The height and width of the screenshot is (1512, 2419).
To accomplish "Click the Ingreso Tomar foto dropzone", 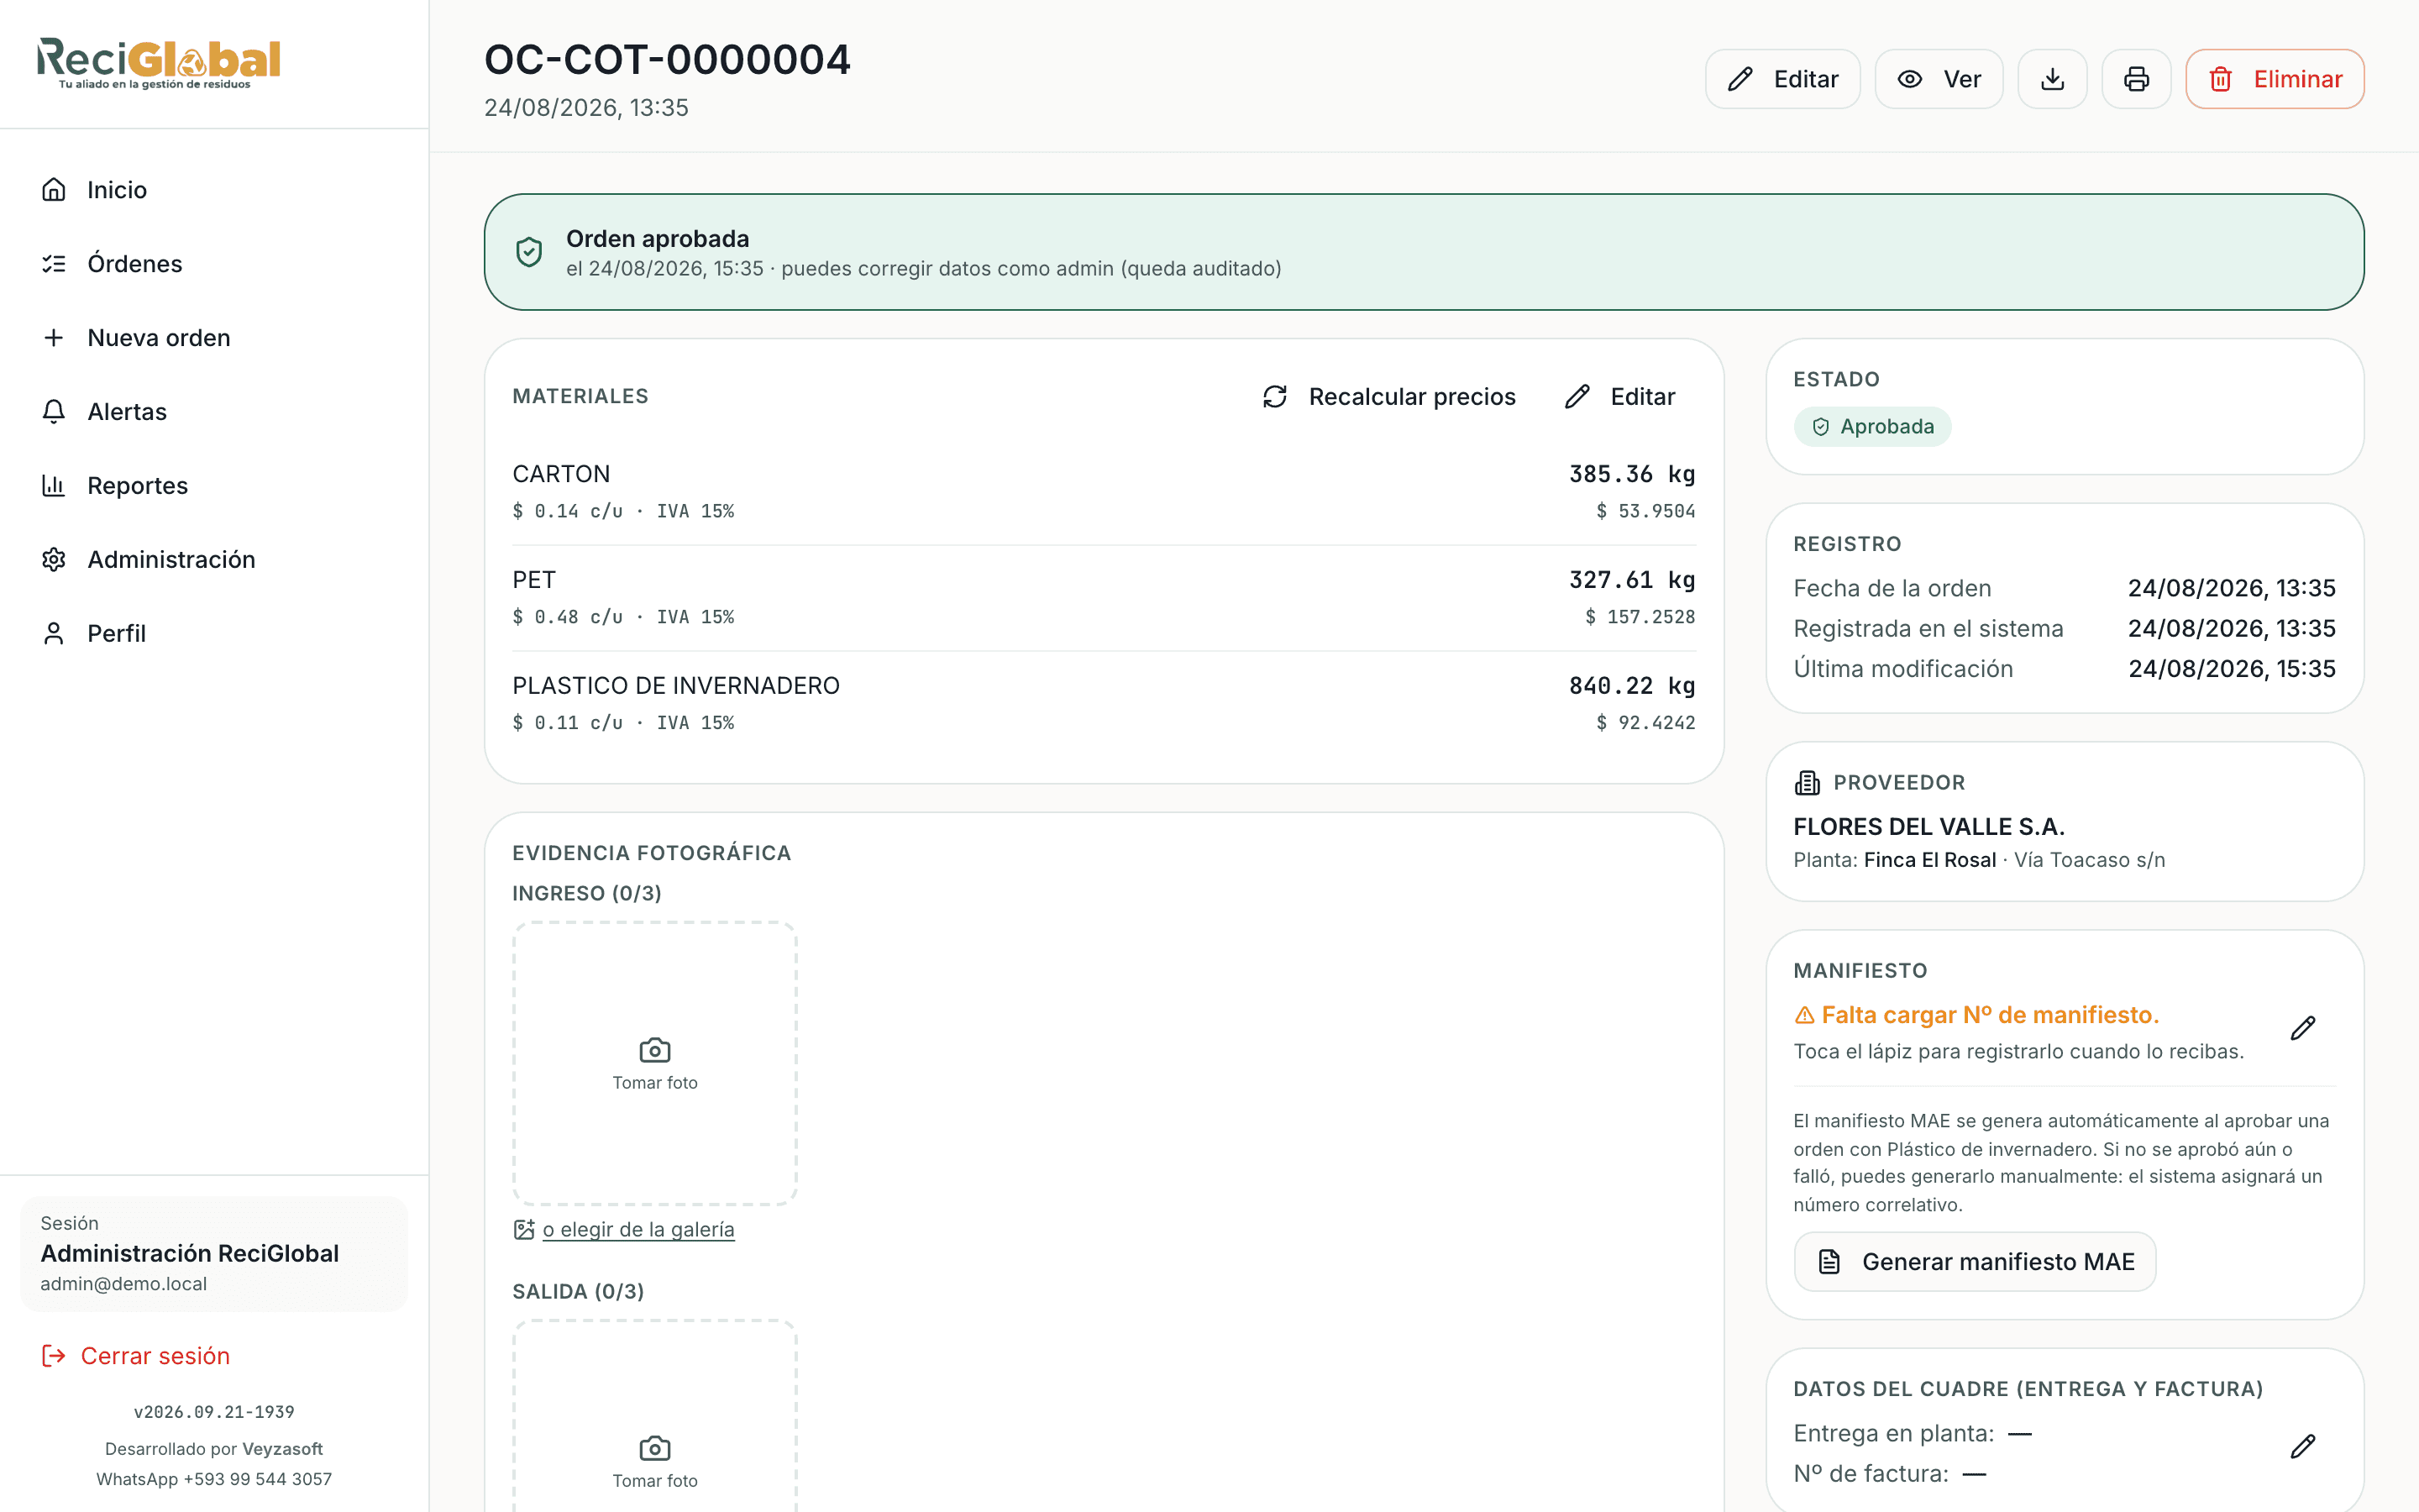I will (655, 1064).
